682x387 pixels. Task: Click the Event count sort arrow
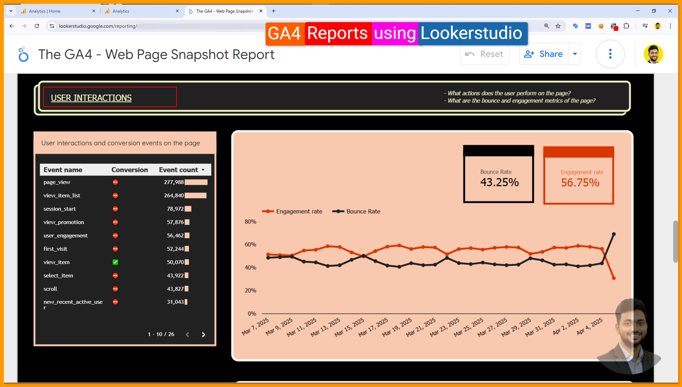pyautogui.click(x=203, y=170)
